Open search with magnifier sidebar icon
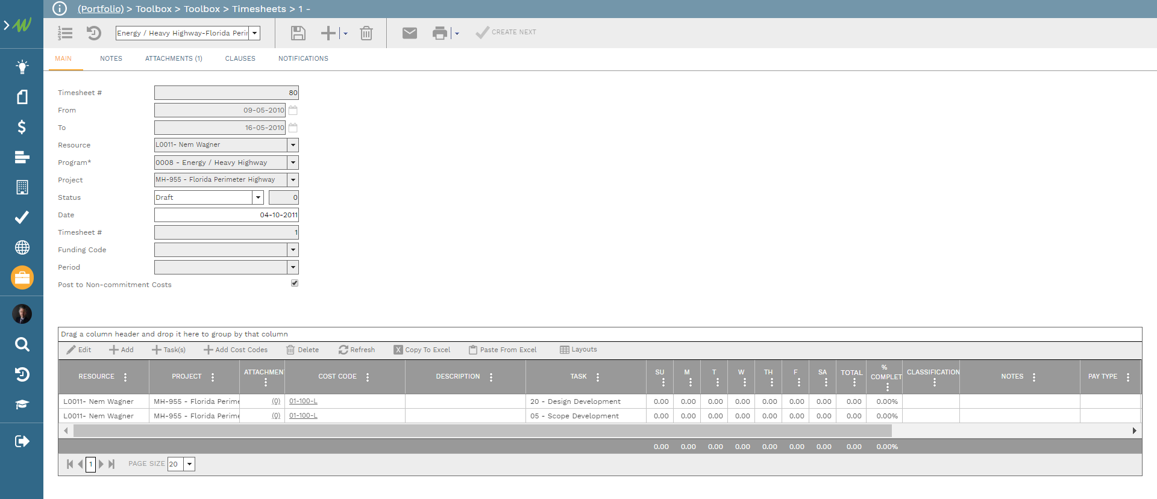This screenshot has width=1157, height=499. 22,344
